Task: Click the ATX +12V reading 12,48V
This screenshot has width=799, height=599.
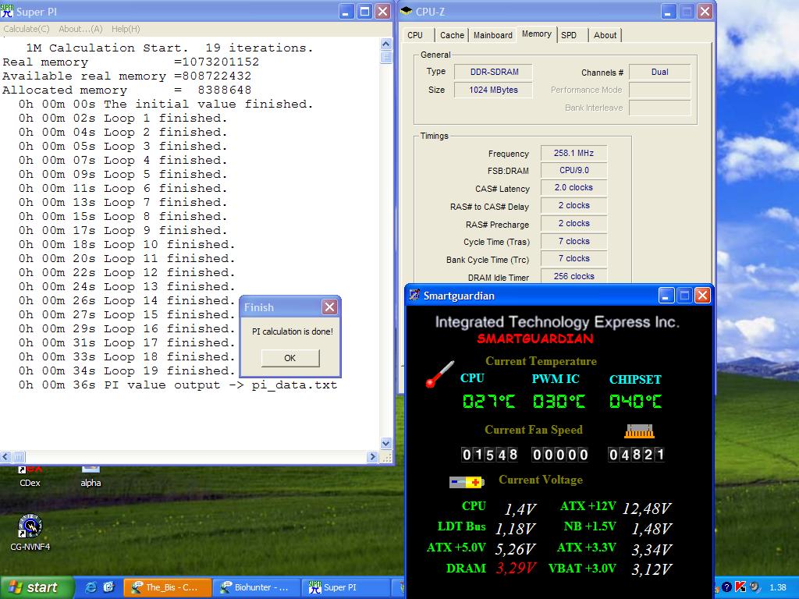Action: (647, 508)
